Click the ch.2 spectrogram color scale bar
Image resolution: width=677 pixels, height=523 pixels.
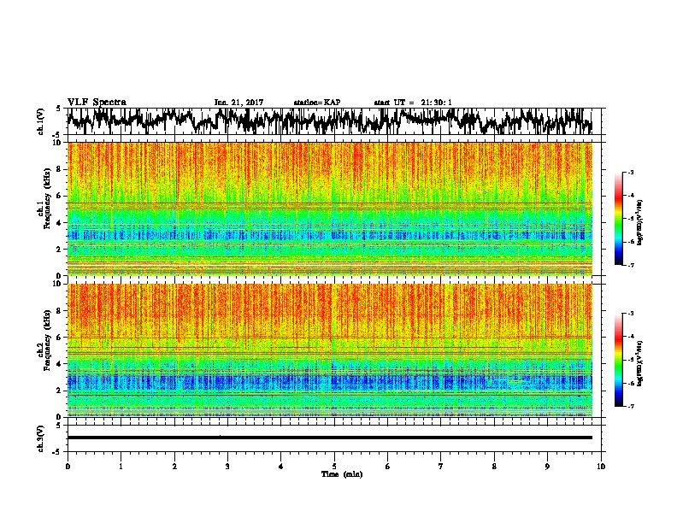619,360
